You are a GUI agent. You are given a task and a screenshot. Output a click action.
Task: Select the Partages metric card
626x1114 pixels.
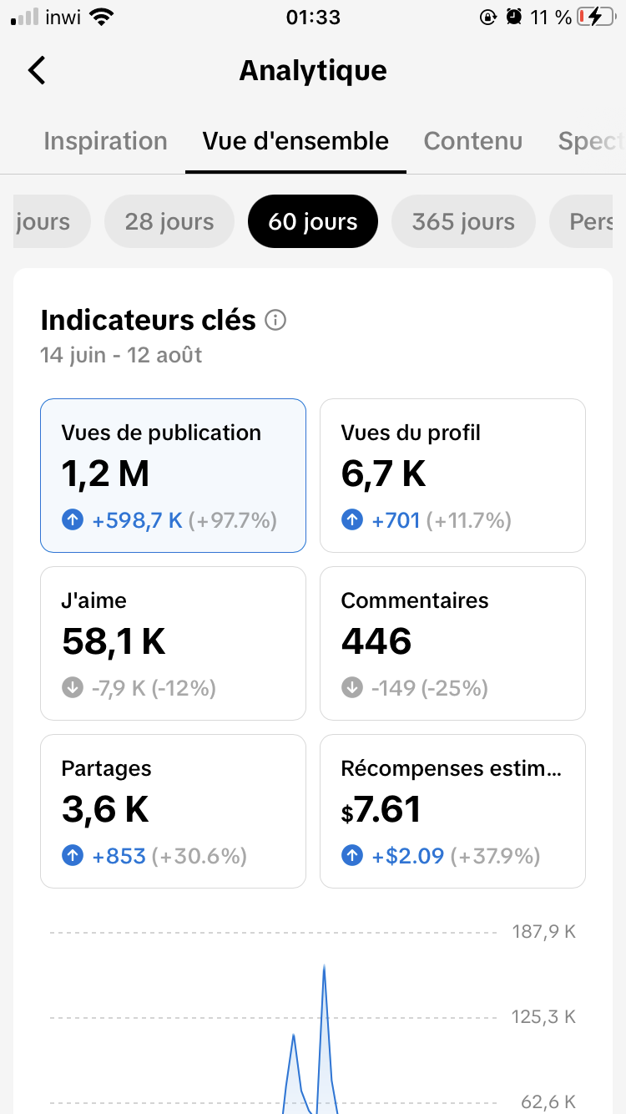click(x=173, y=811)
